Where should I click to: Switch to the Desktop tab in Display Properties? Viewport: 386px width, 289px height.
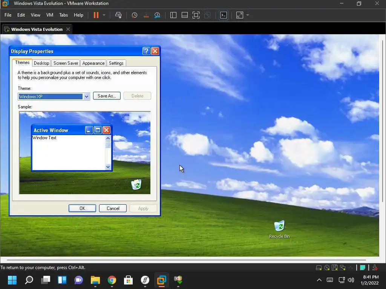click(x=41, y=63)
